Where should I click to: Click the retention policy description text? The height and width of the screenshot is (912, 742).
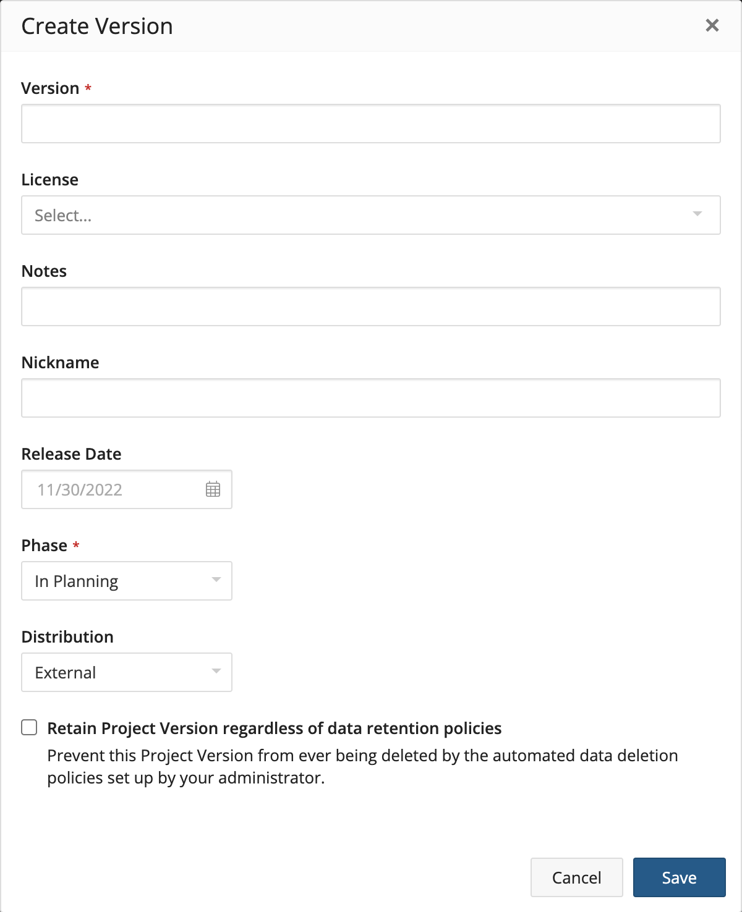pyautogui.click(x=364, y=766)
